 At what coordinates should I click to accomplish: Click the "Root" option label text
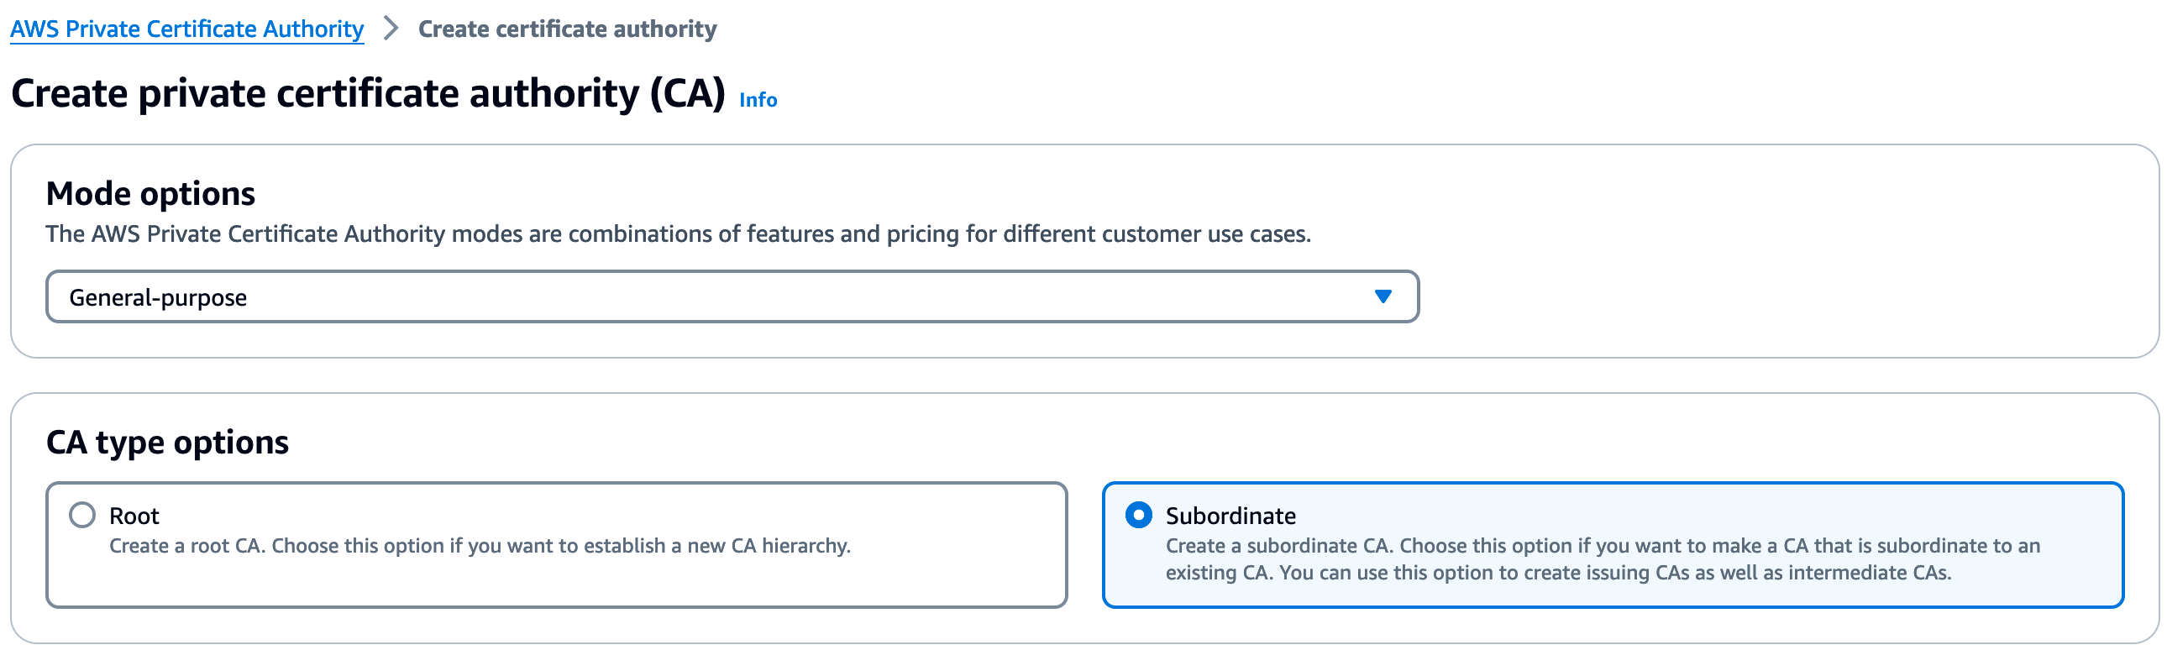coord(134,516)
